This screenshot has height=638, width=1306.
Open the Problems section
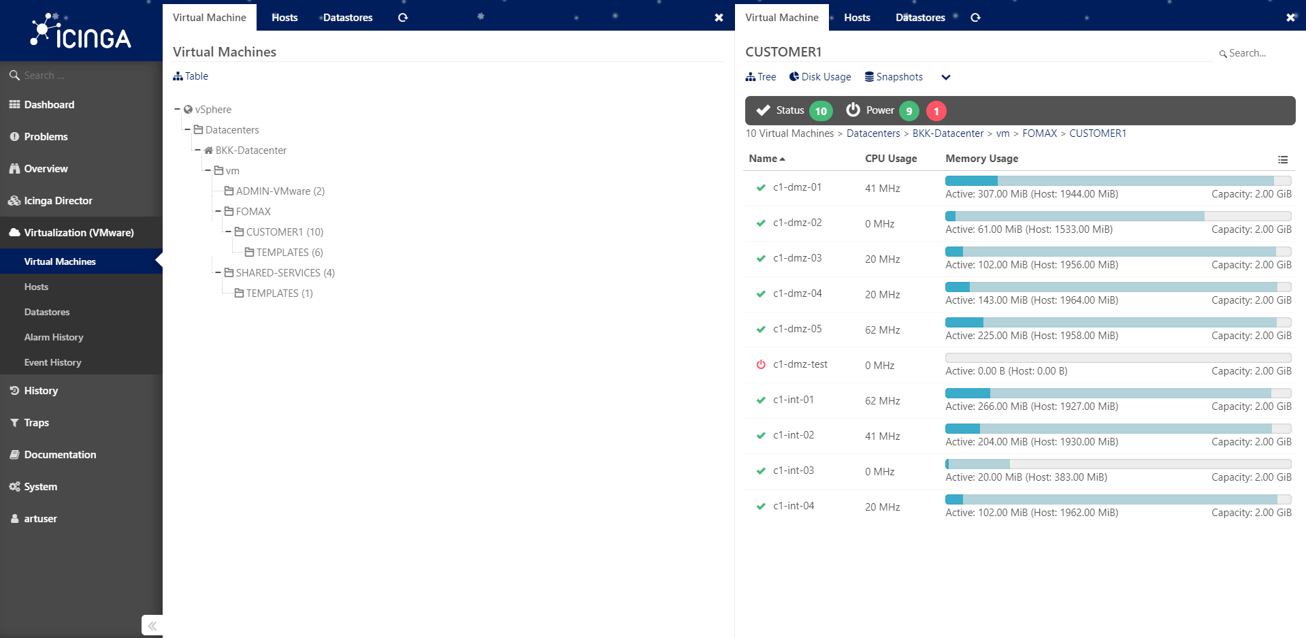[46, 137]
